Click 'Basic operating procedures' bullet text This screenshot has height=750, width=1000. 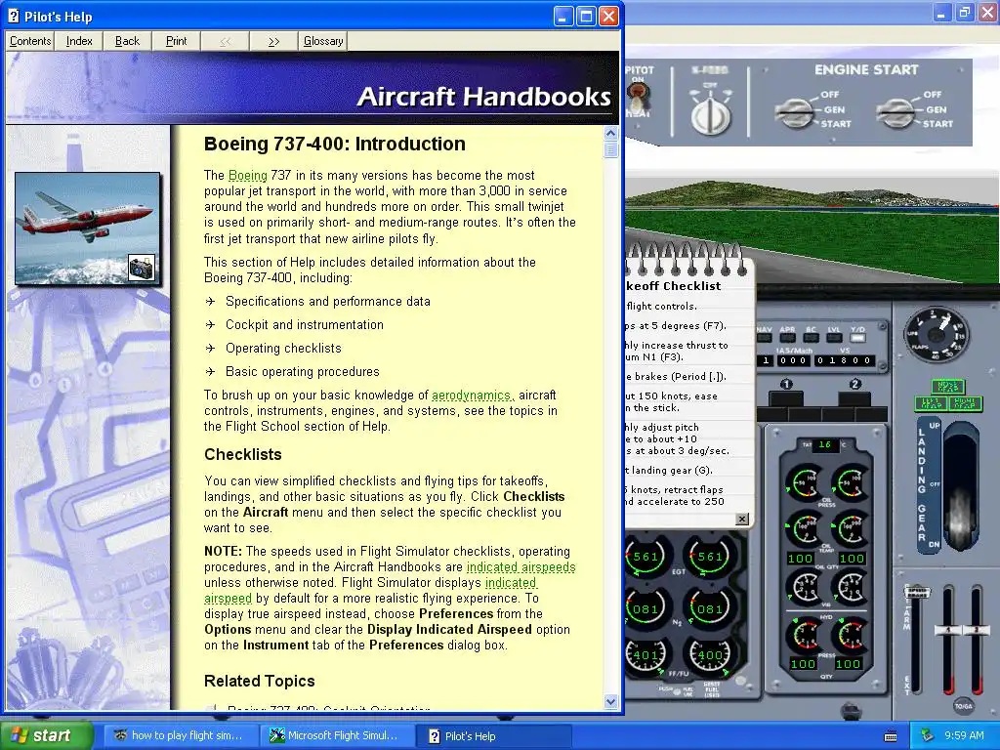point(303,372)
